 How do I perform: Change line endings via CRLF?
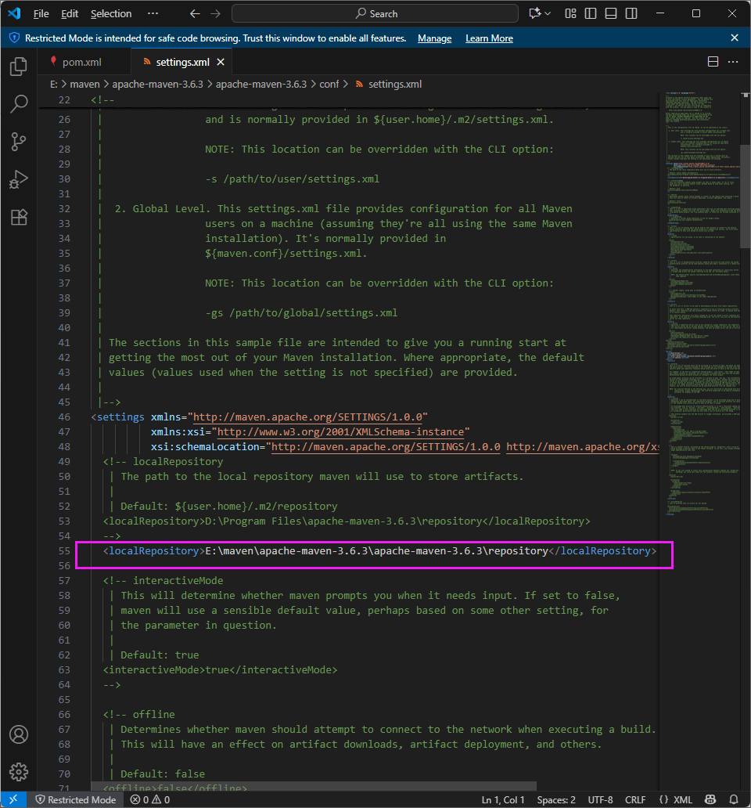[x=635, y=799]
